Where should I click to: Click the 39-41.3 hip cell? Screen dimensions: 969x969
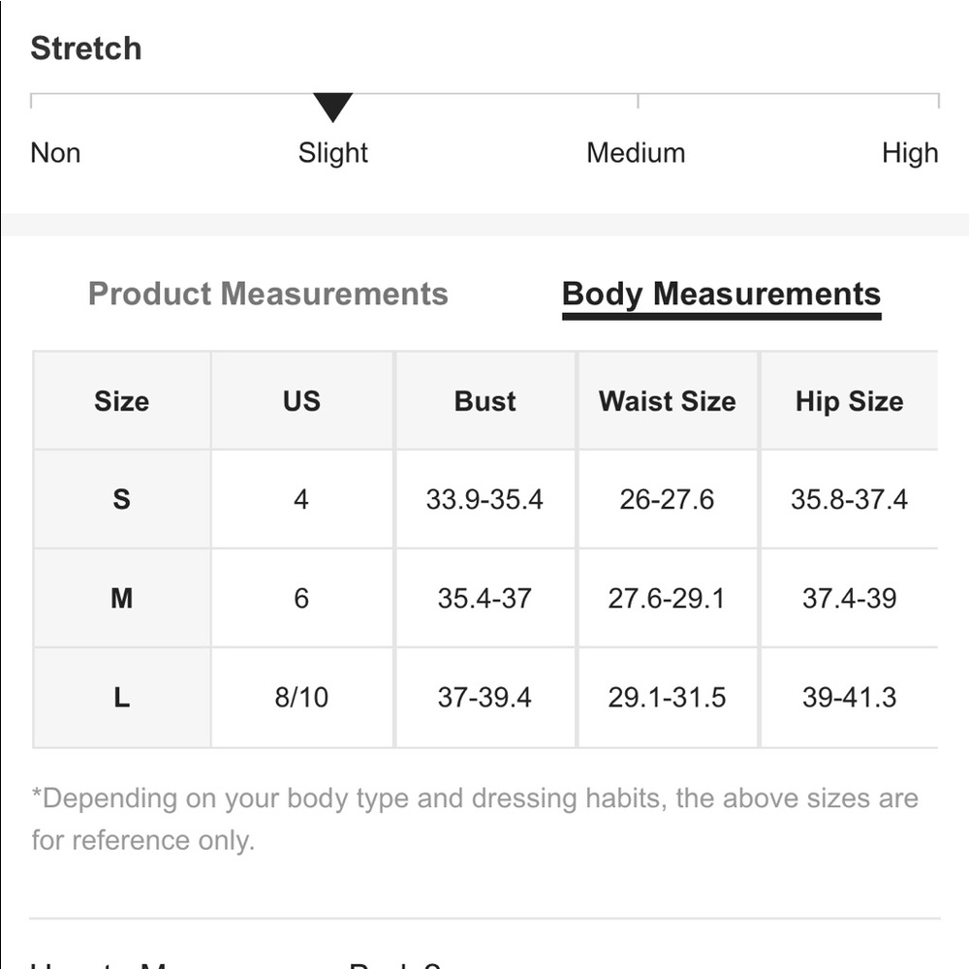[x=849, y=698]
